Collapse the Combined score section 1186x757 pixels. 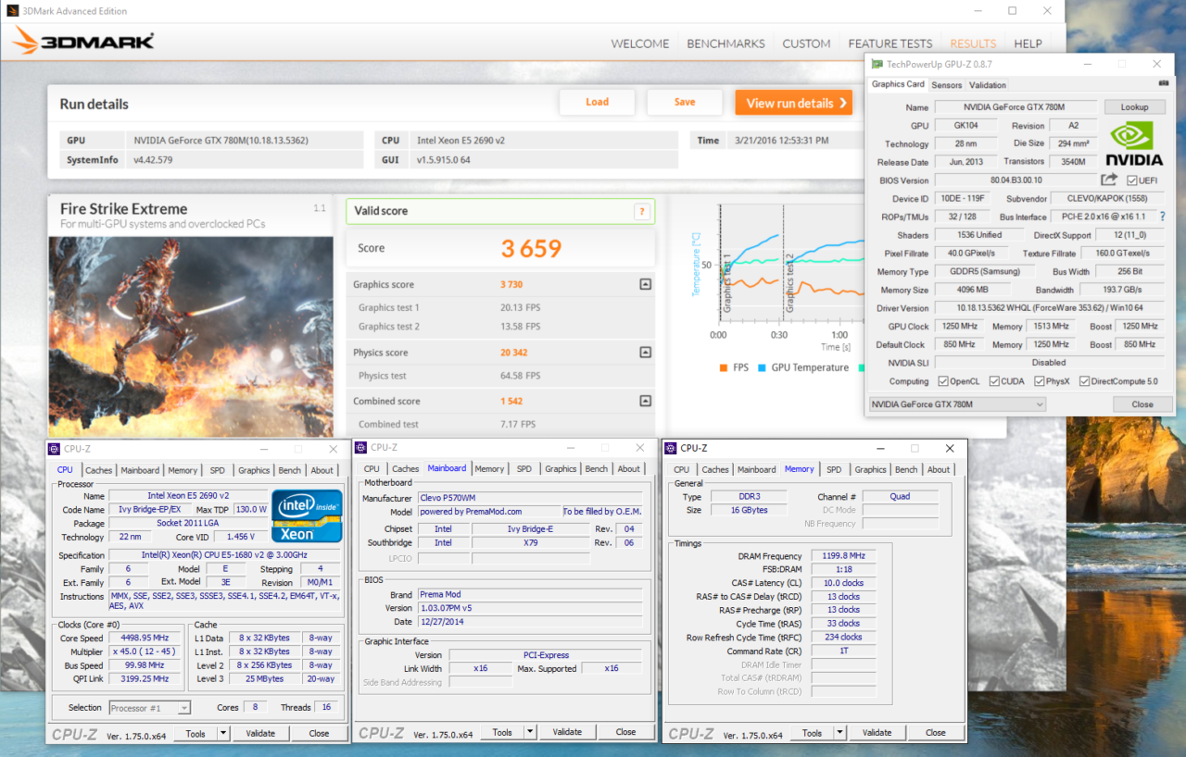646,401
